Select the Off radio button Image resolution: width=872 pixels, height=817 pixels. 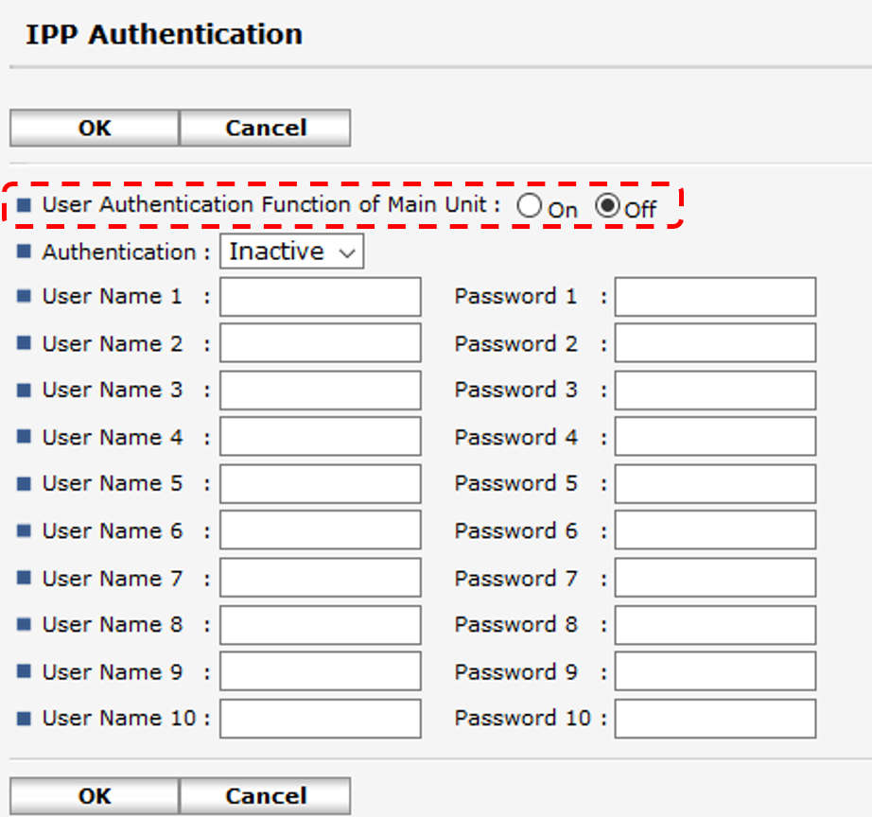(606, 206)
